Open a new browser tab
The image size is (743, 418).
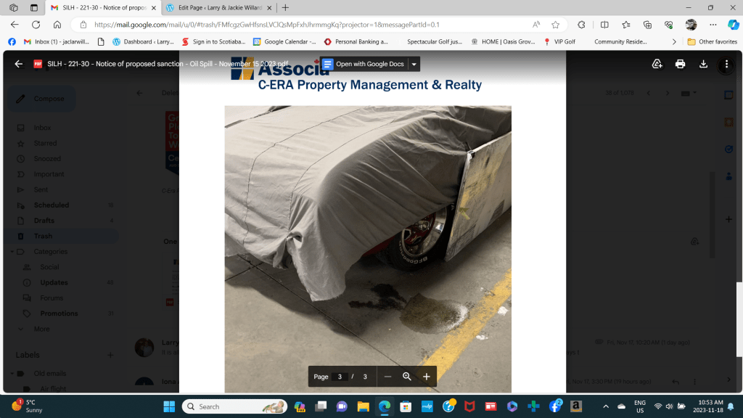[285, 7]
